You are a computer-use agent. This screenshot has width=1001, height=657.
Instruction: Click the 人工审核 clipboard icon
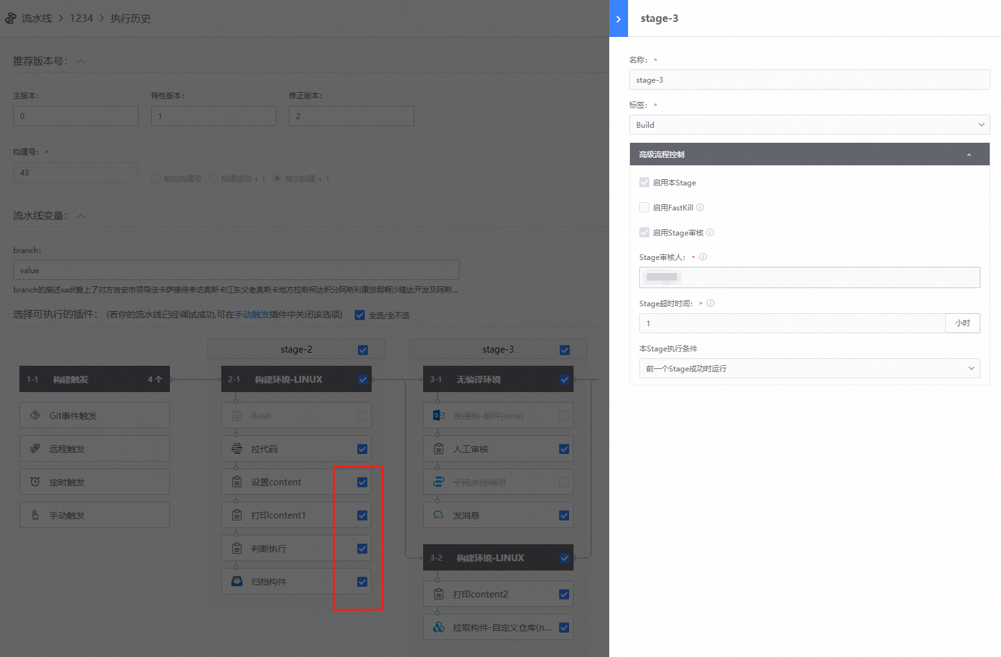[439, 448]
